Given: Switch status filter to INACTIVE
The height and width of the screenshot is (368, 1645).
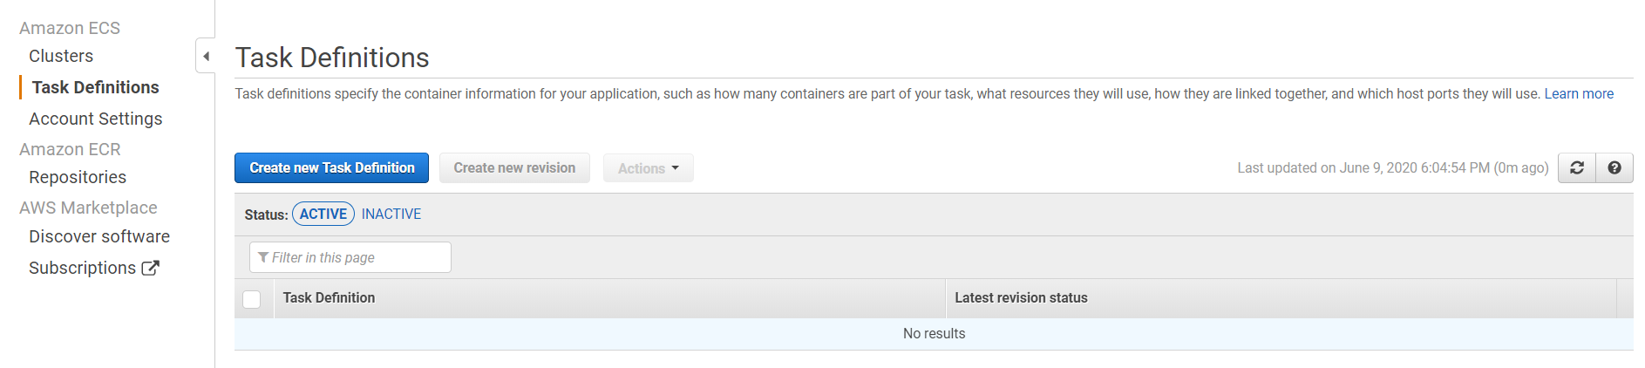Looking at the screenshot, I should coord(391,214).
